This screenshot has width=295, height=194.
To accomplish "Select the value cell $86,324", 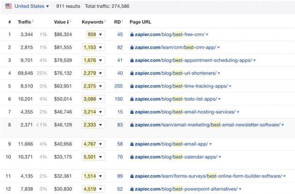I will click(63, 34).
